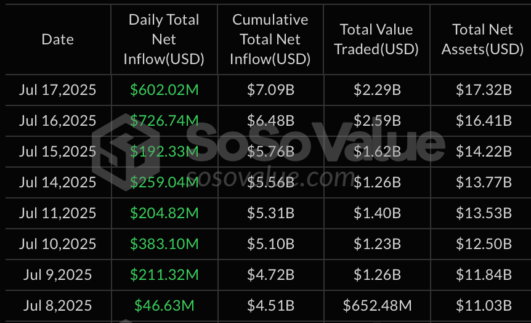The height and width of the screenshot is (323, 531).
Task: Click the Jul 9,2025 date cell
Action: point(57,275)
